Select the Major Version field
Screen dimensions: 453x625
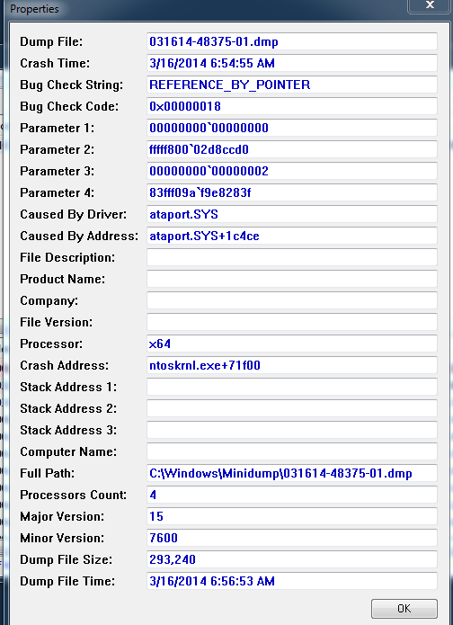(291, 516)
